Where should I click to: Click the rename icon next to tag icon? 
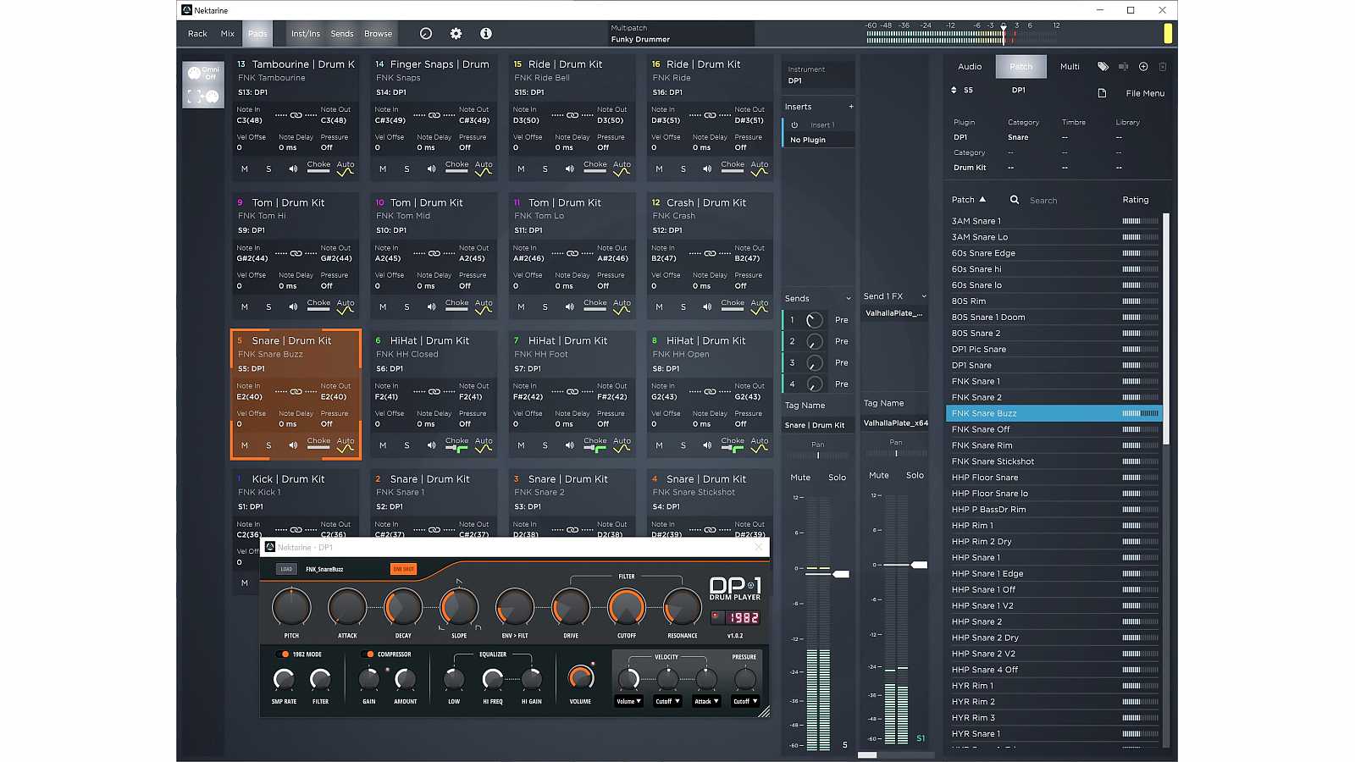(1123, 66)
